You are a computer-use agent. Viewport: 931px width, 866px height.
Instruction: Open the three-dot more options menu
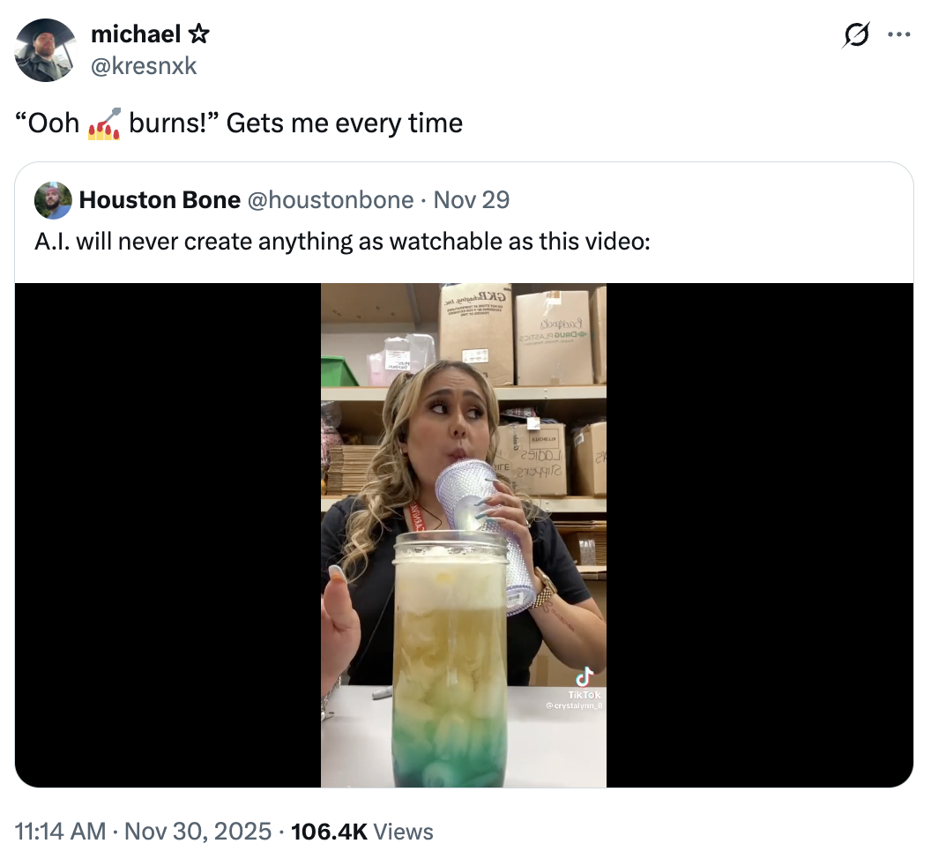pos(898,35)
